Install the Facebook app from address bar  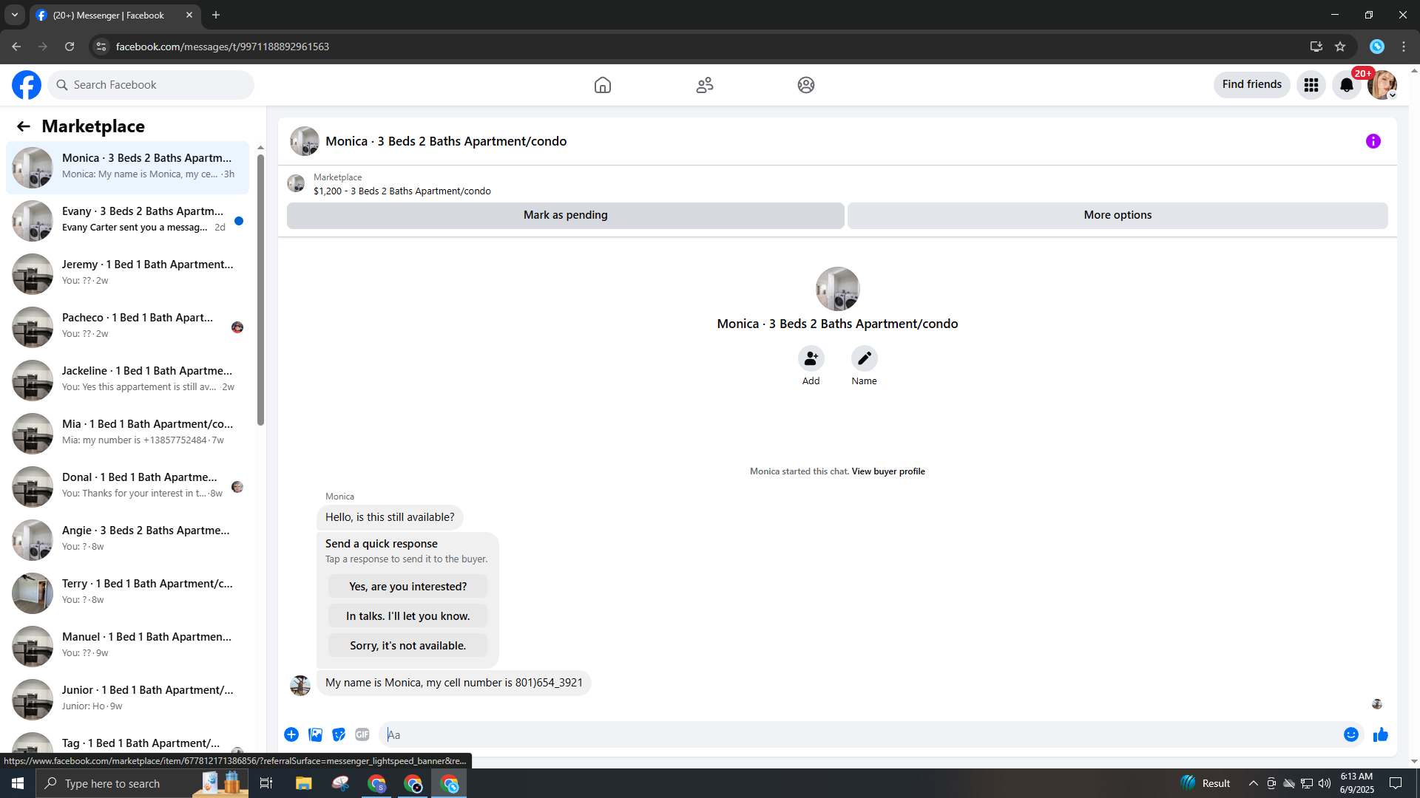pos(1316,47)
